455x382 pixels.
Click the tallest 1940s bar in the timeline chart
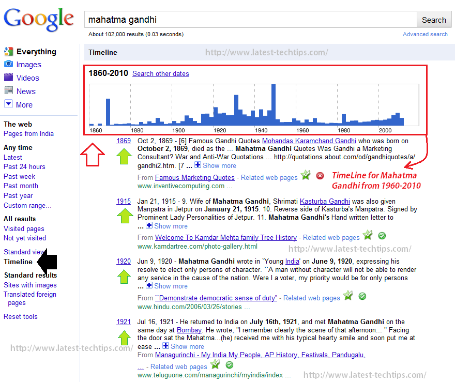click(274, 105)
